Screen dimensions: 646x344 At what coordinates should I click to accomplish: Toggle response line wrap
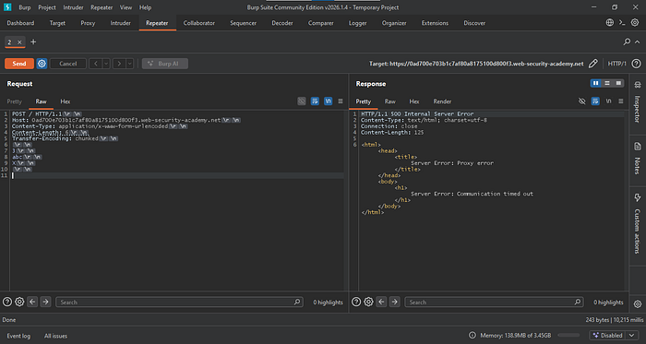595,101
